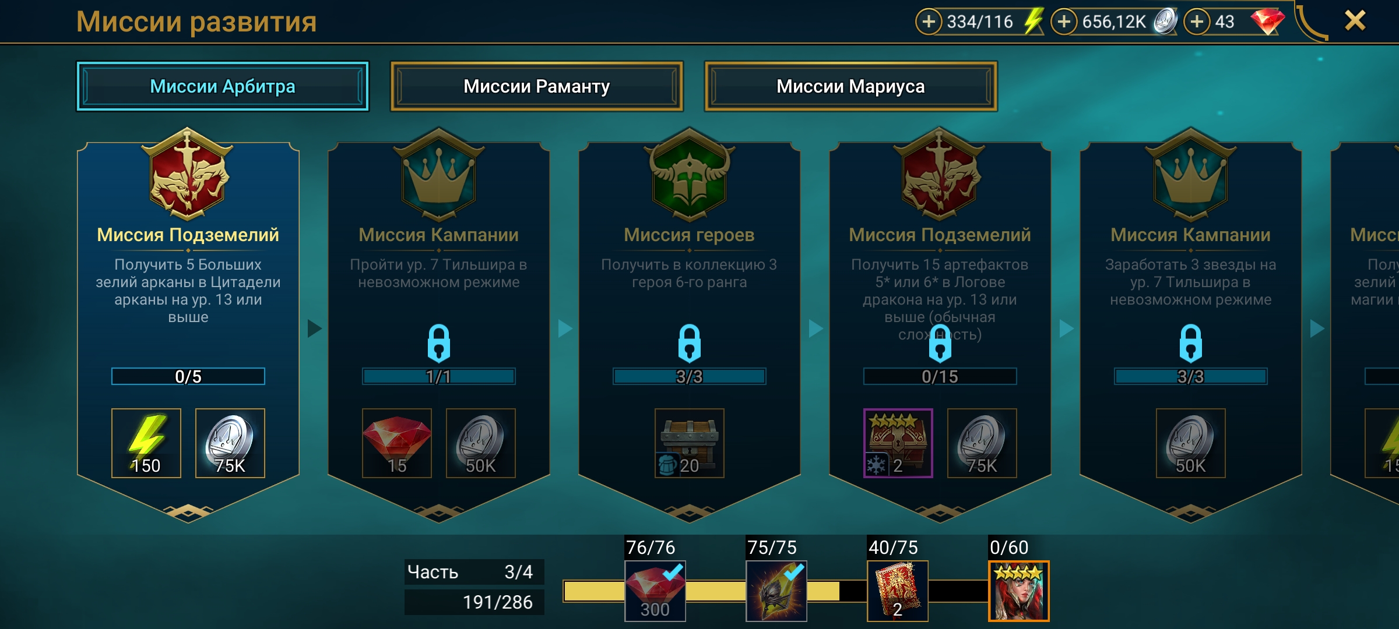Click arrow after the 0/15 dungeon card
The width and height of the screenshot is (1399, 629).
[1066, 328]
